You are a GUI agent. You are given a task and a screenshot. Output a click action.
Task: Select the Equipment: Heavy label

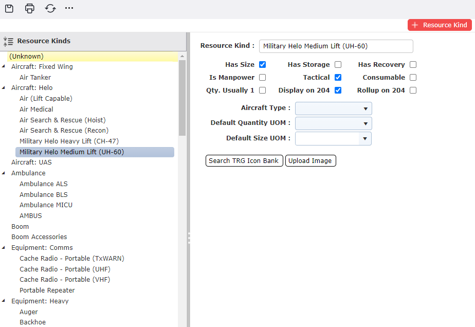click(x=40, y=301)
